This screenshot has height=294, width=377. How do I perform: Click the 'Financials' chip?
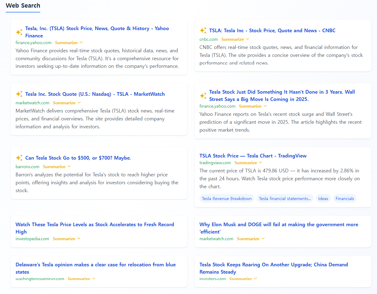345,199
